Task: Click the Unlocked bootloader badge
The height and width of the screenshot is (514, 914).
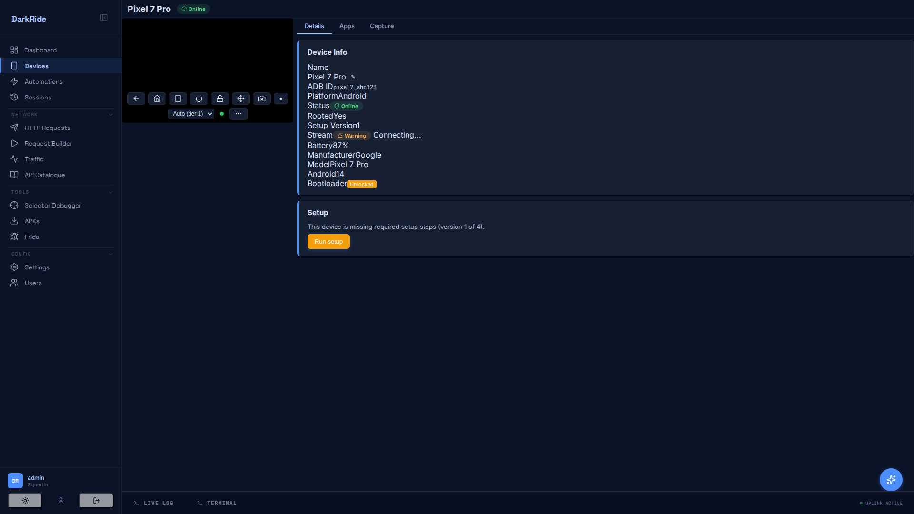Action: [x=362, y=184]
